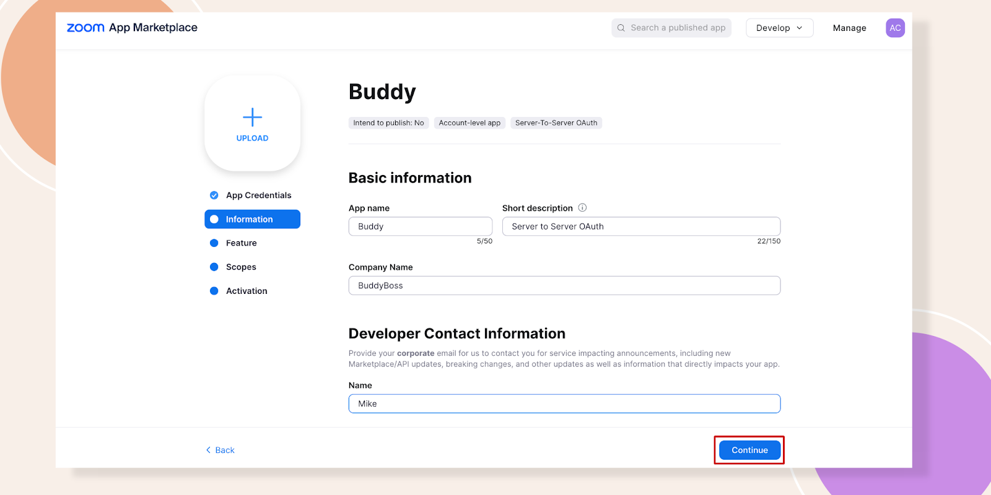Click the search magnifier icon
This screenshot has height=495, width=991.
[621, 28]
